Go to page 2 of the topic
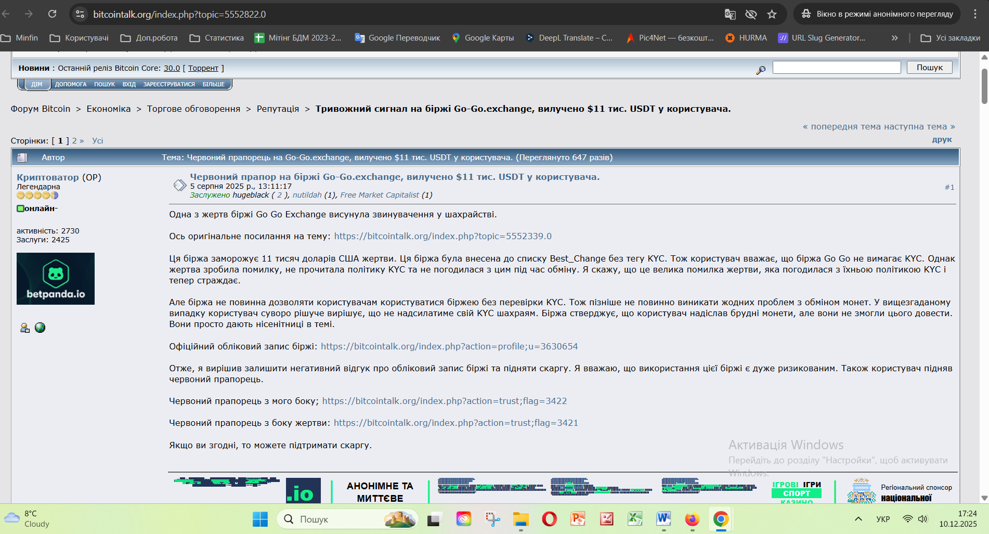This screenshot has width=989, height=534. (x=74, y=141)
